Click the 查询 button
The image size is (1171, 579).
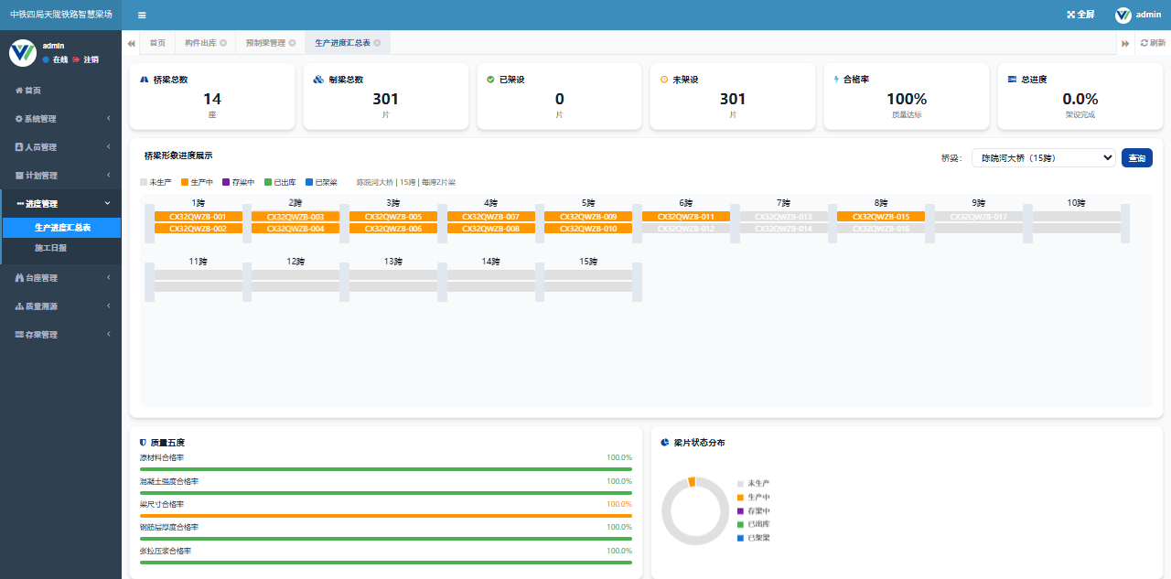tap(1136, 158)
